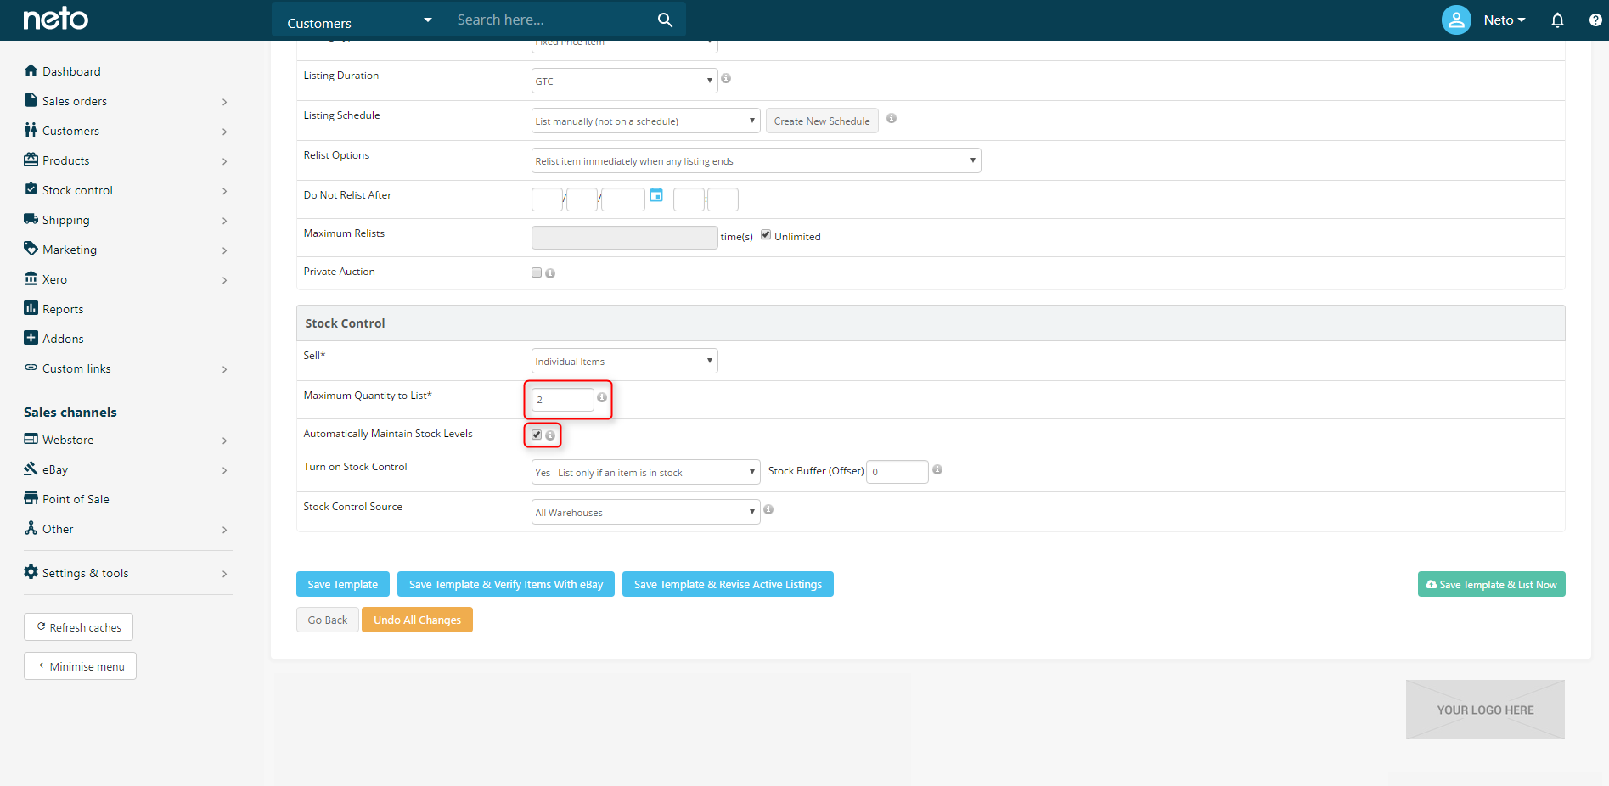Open the notifications bell
This screenshot has width=1609, height=786.
point(1557,20)
